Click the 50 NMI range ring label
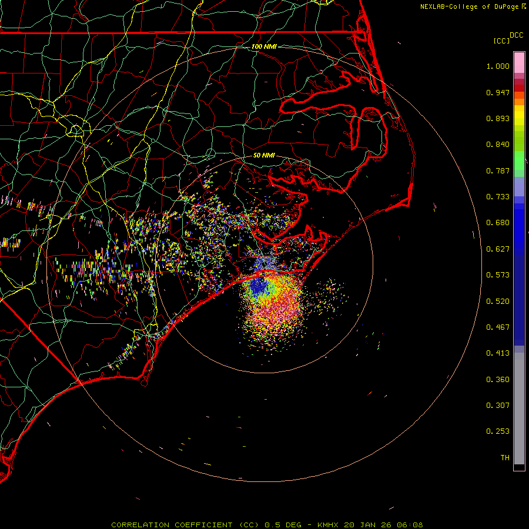529x529 pixels. (x=264, y=155)
